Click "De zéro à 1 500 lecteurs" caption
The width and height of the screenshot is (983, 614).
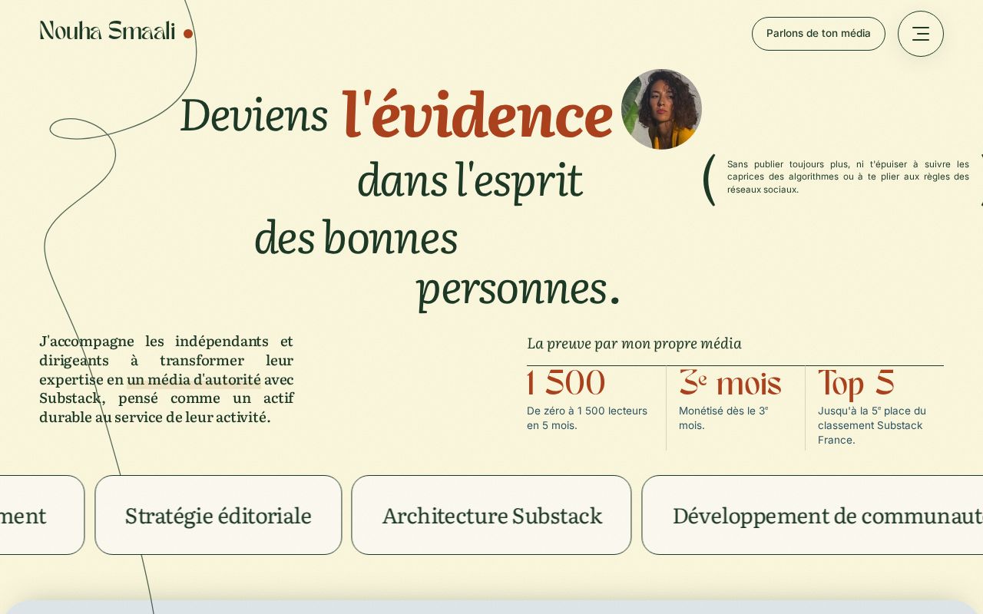click(587, 418)
